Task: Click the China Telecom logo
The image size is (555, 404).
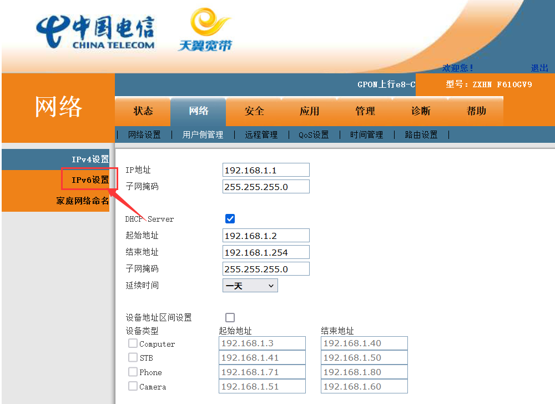Action: pos(95,32)
